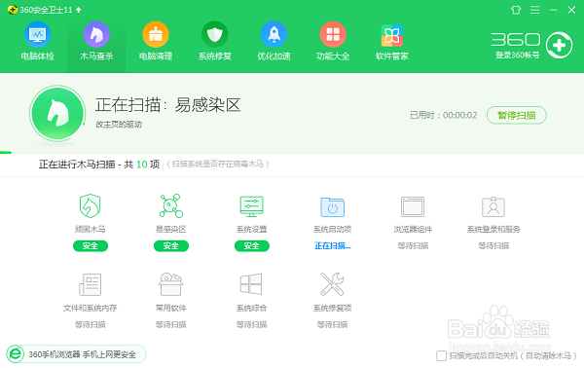The width and height of the screenshot is (584, 368).
Task: Click 等待扫描 under 常用软件
Action: click(171, 325)
